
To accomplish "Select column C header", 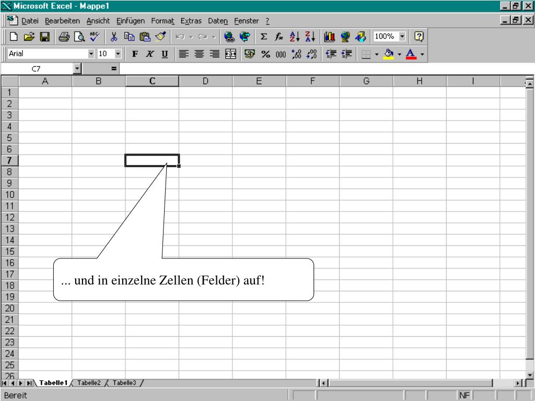I will click(152, 81).
